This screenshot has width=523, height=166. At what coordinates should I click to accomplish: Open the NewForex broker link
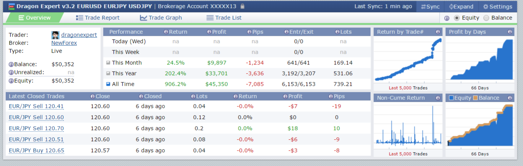(x=64, y=43)
